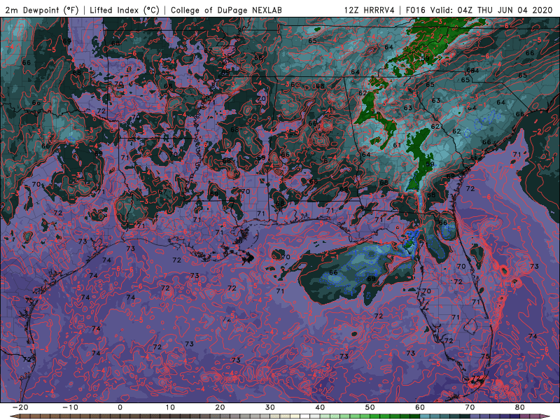Click the 20 label on the color scale

point(220,407)
